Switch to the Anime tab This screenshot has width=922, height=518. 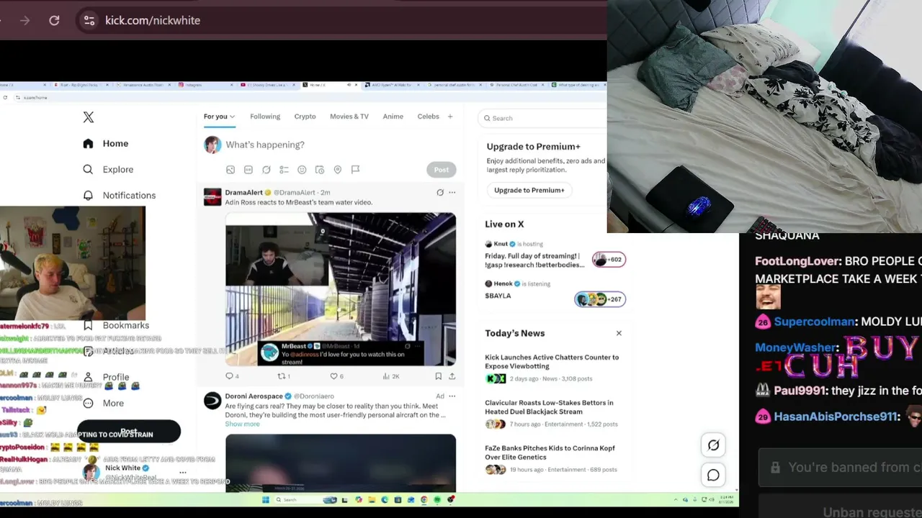point(393,117)
